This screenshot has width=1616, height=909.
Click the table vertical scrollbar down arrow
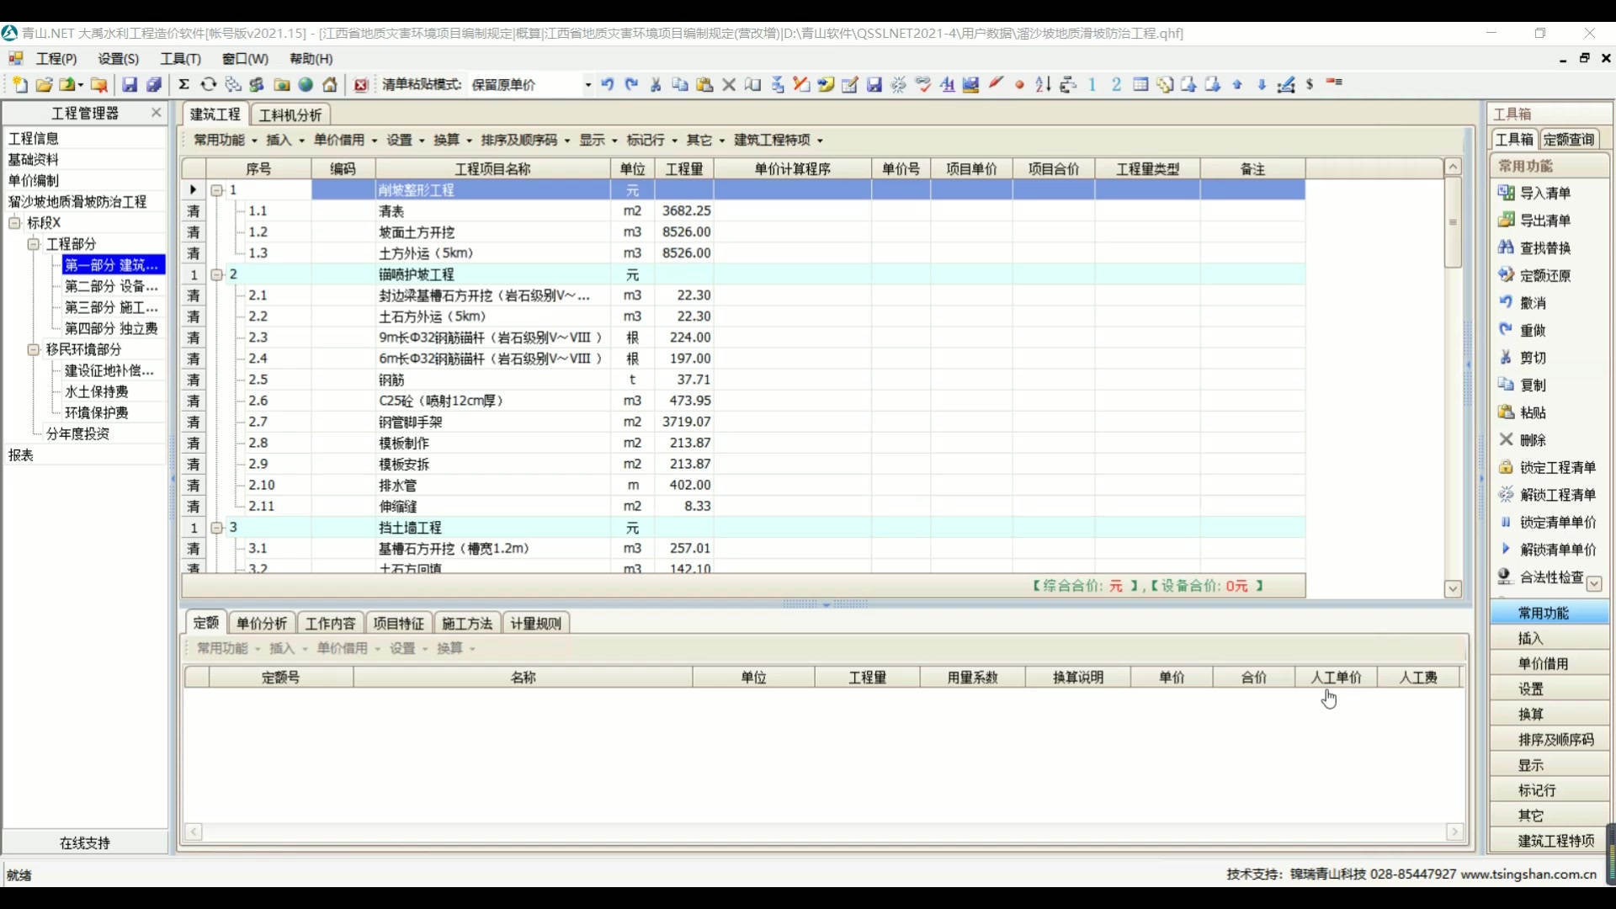coord(1453,588)
